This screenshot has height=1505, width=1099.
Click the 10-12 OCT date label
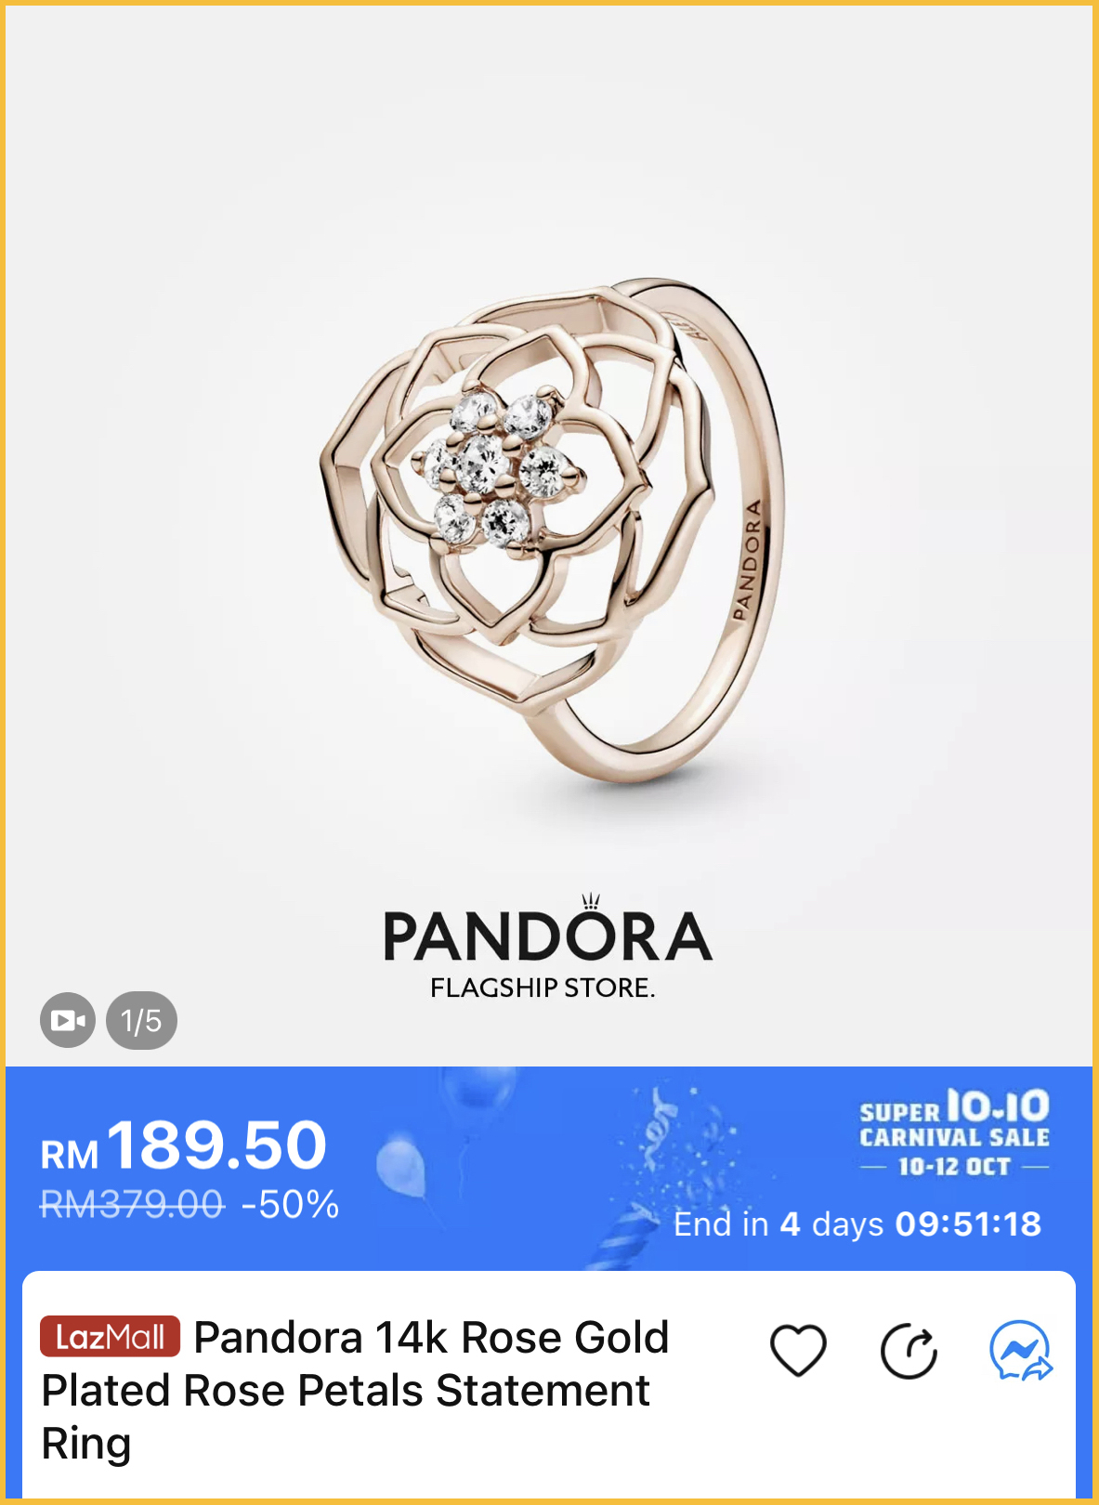pyautogui.click(x=954, y=1167)
